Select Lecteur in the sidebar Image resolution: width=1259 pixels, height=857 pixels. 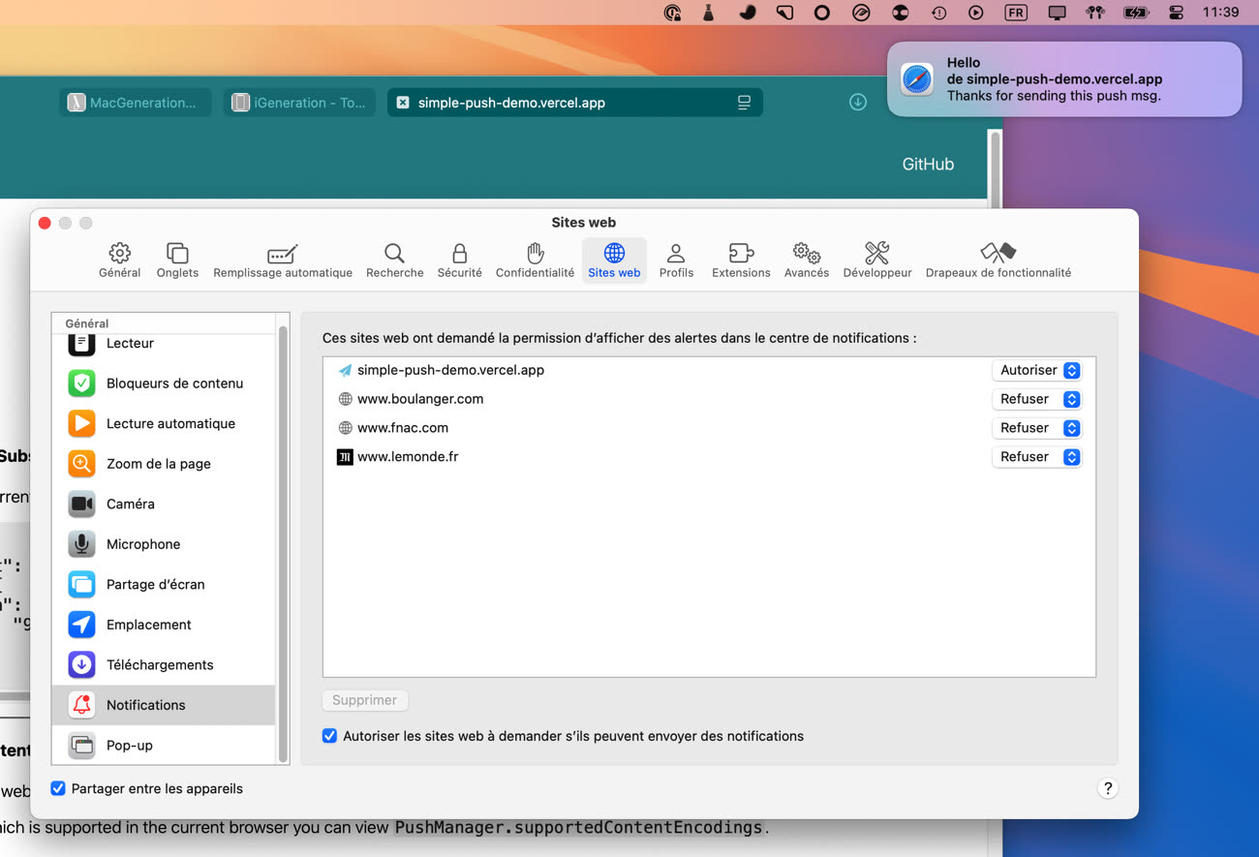tap(164, 343)
